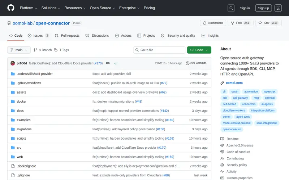Open the Pricing page
This screenshot has width=289, height=180.
[149, 8]
